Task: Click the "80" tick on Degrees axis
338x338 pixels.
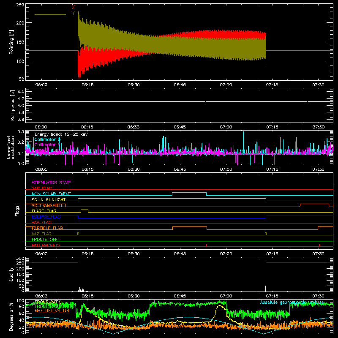Action: [x=22, y=307]
